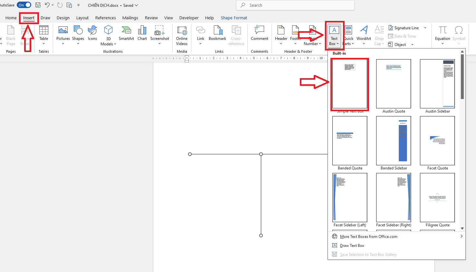
Task: Expand More Text Boxes from Office.com
Action: click(368, 237)
